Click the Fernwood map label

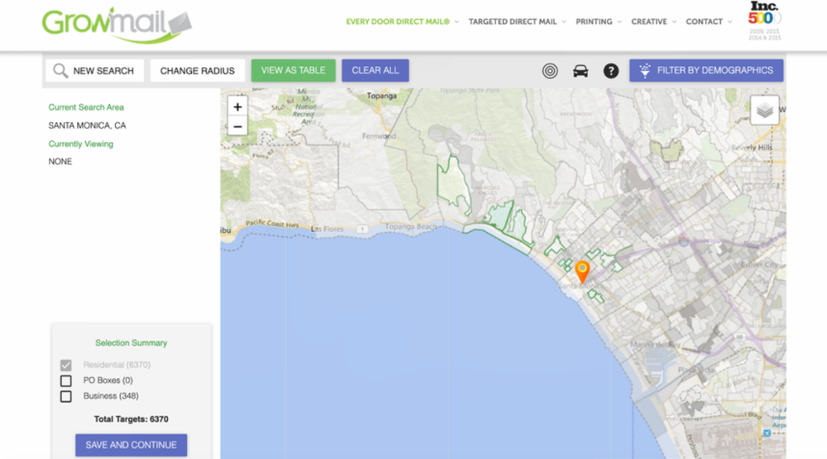coord(379,136)
